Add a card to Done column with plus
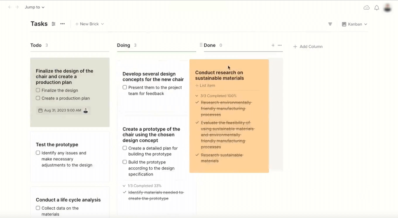Screen dimensions: 398x218 click(273, 45)
